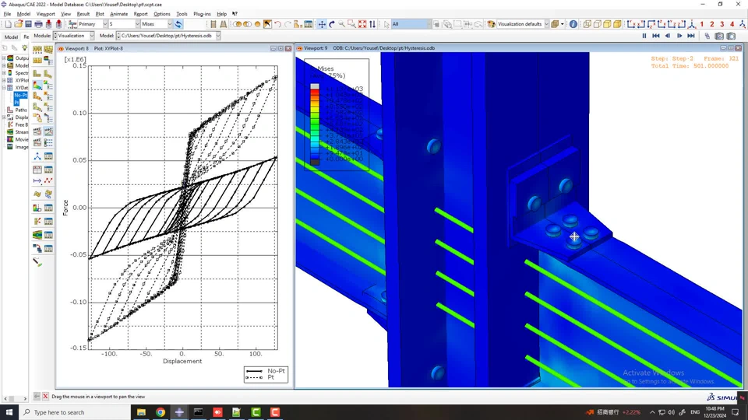
Task: Click the Mises contour legend color bar
Action: [x=315, y=124]
